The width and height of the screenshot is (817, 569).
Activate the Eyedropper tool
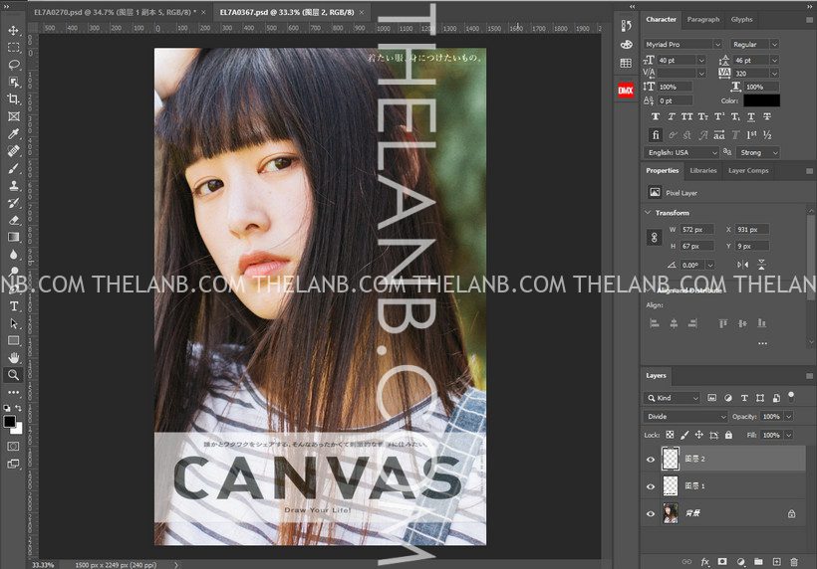pos(14,133)
